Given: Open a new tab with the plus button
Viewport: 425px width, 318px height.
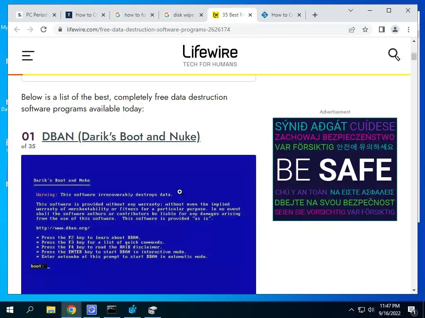Looking at the screenshot, I should pos(315,15).
